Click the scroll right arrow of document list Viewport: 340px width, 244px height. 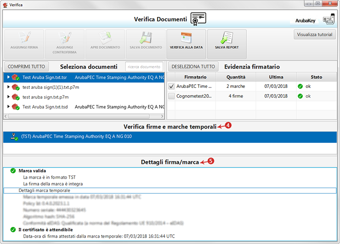(162, 116)
